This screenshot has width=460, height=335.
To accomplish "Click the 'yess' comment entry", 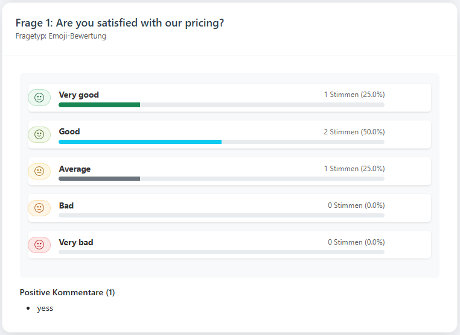I will [x=45, y=308].
